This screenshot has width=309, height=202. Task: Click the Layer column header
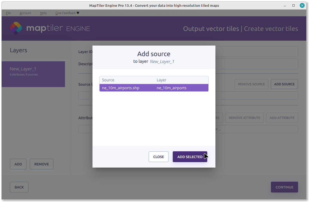click(162, 80)
